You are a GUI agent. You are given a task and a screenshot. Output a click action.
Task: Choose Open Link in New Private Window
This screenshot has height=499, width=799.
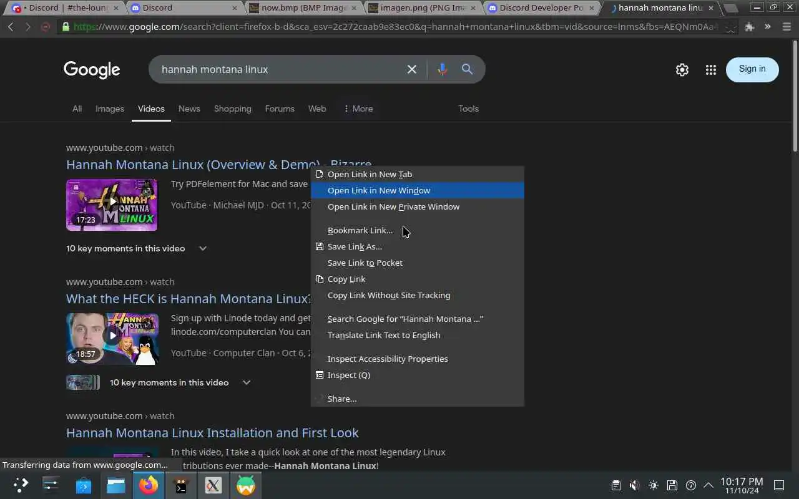pyautogui.click(x=417, y=206)
